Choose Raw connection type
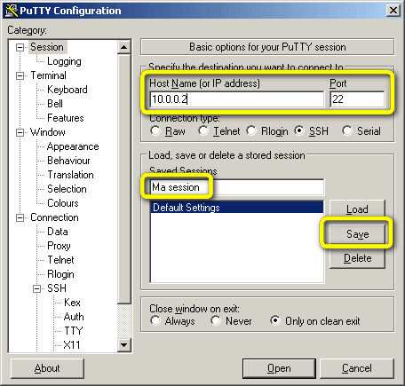The image size is (405, 386). click(x=155, y=130)
